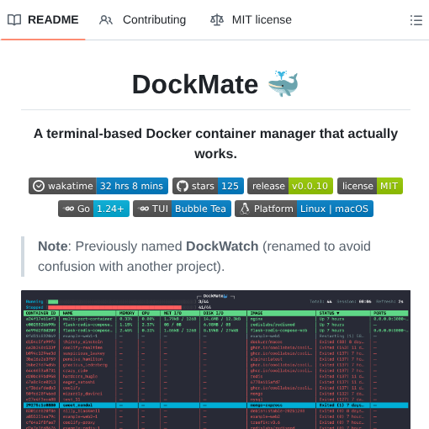The width and height of the screenshot is (429, 429).
Task: Click the balance scale license icon
Action: point(217,20)
